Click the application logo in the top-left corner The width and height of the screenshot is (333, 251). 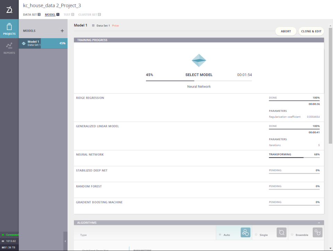(9, 9)
